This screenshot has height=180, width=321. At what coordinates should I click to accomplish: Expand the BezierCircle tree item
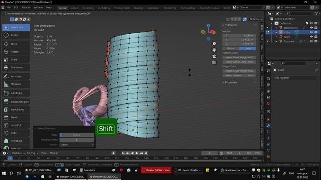click(276, 28)
